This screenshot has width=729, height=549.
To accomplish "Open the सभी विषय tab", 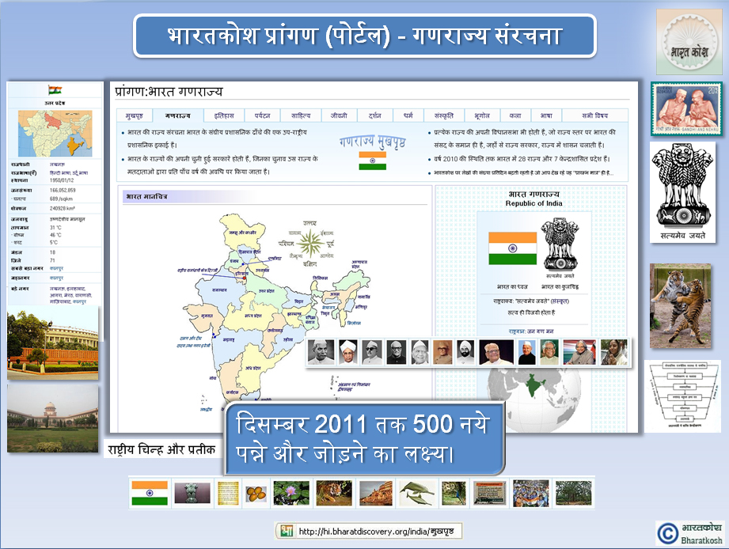I will (594, 115).
